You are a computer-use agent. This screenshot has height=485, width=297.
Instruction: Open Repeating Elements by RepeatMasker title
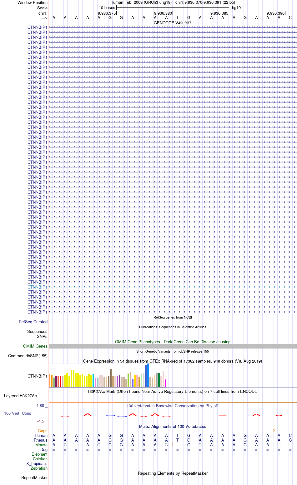point(173,473)
